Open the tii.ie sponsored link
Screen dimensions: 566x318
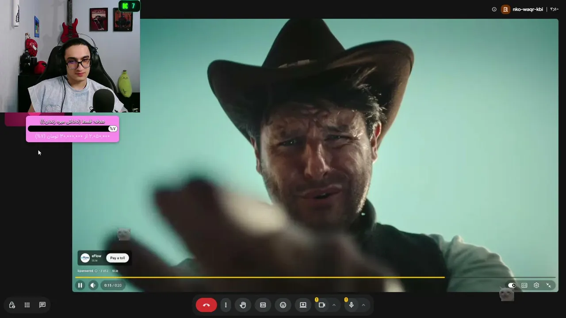click(x=115, y=271)
